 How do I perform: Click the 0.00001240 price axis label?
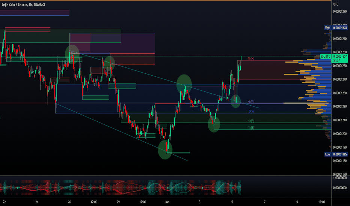340,79
